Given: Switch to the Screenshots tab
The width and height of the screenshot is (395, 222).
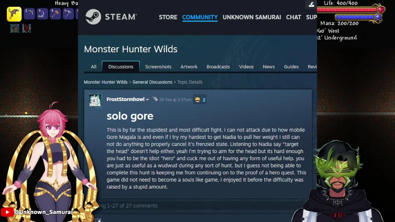Looking at the screenshot, I should [158, 67].
